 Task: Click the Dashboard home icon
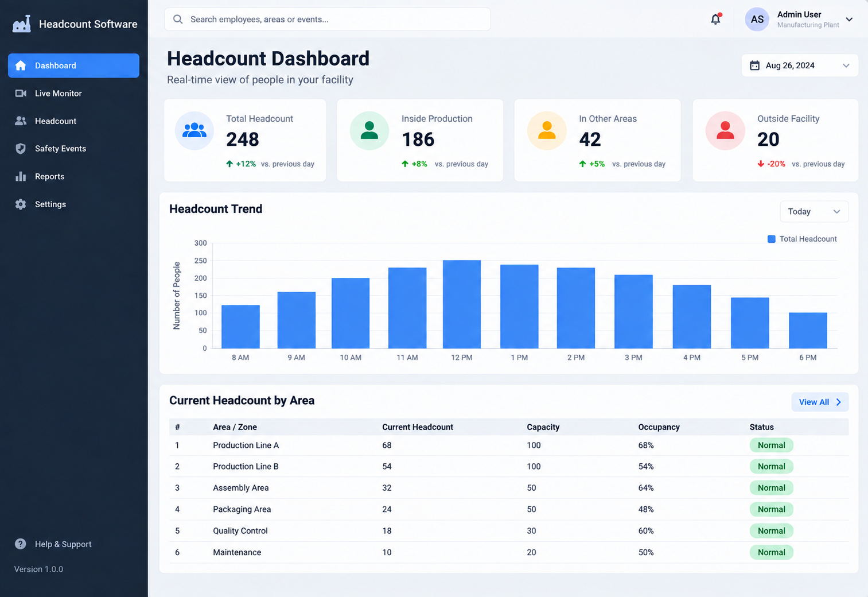(x=21, y=65)
